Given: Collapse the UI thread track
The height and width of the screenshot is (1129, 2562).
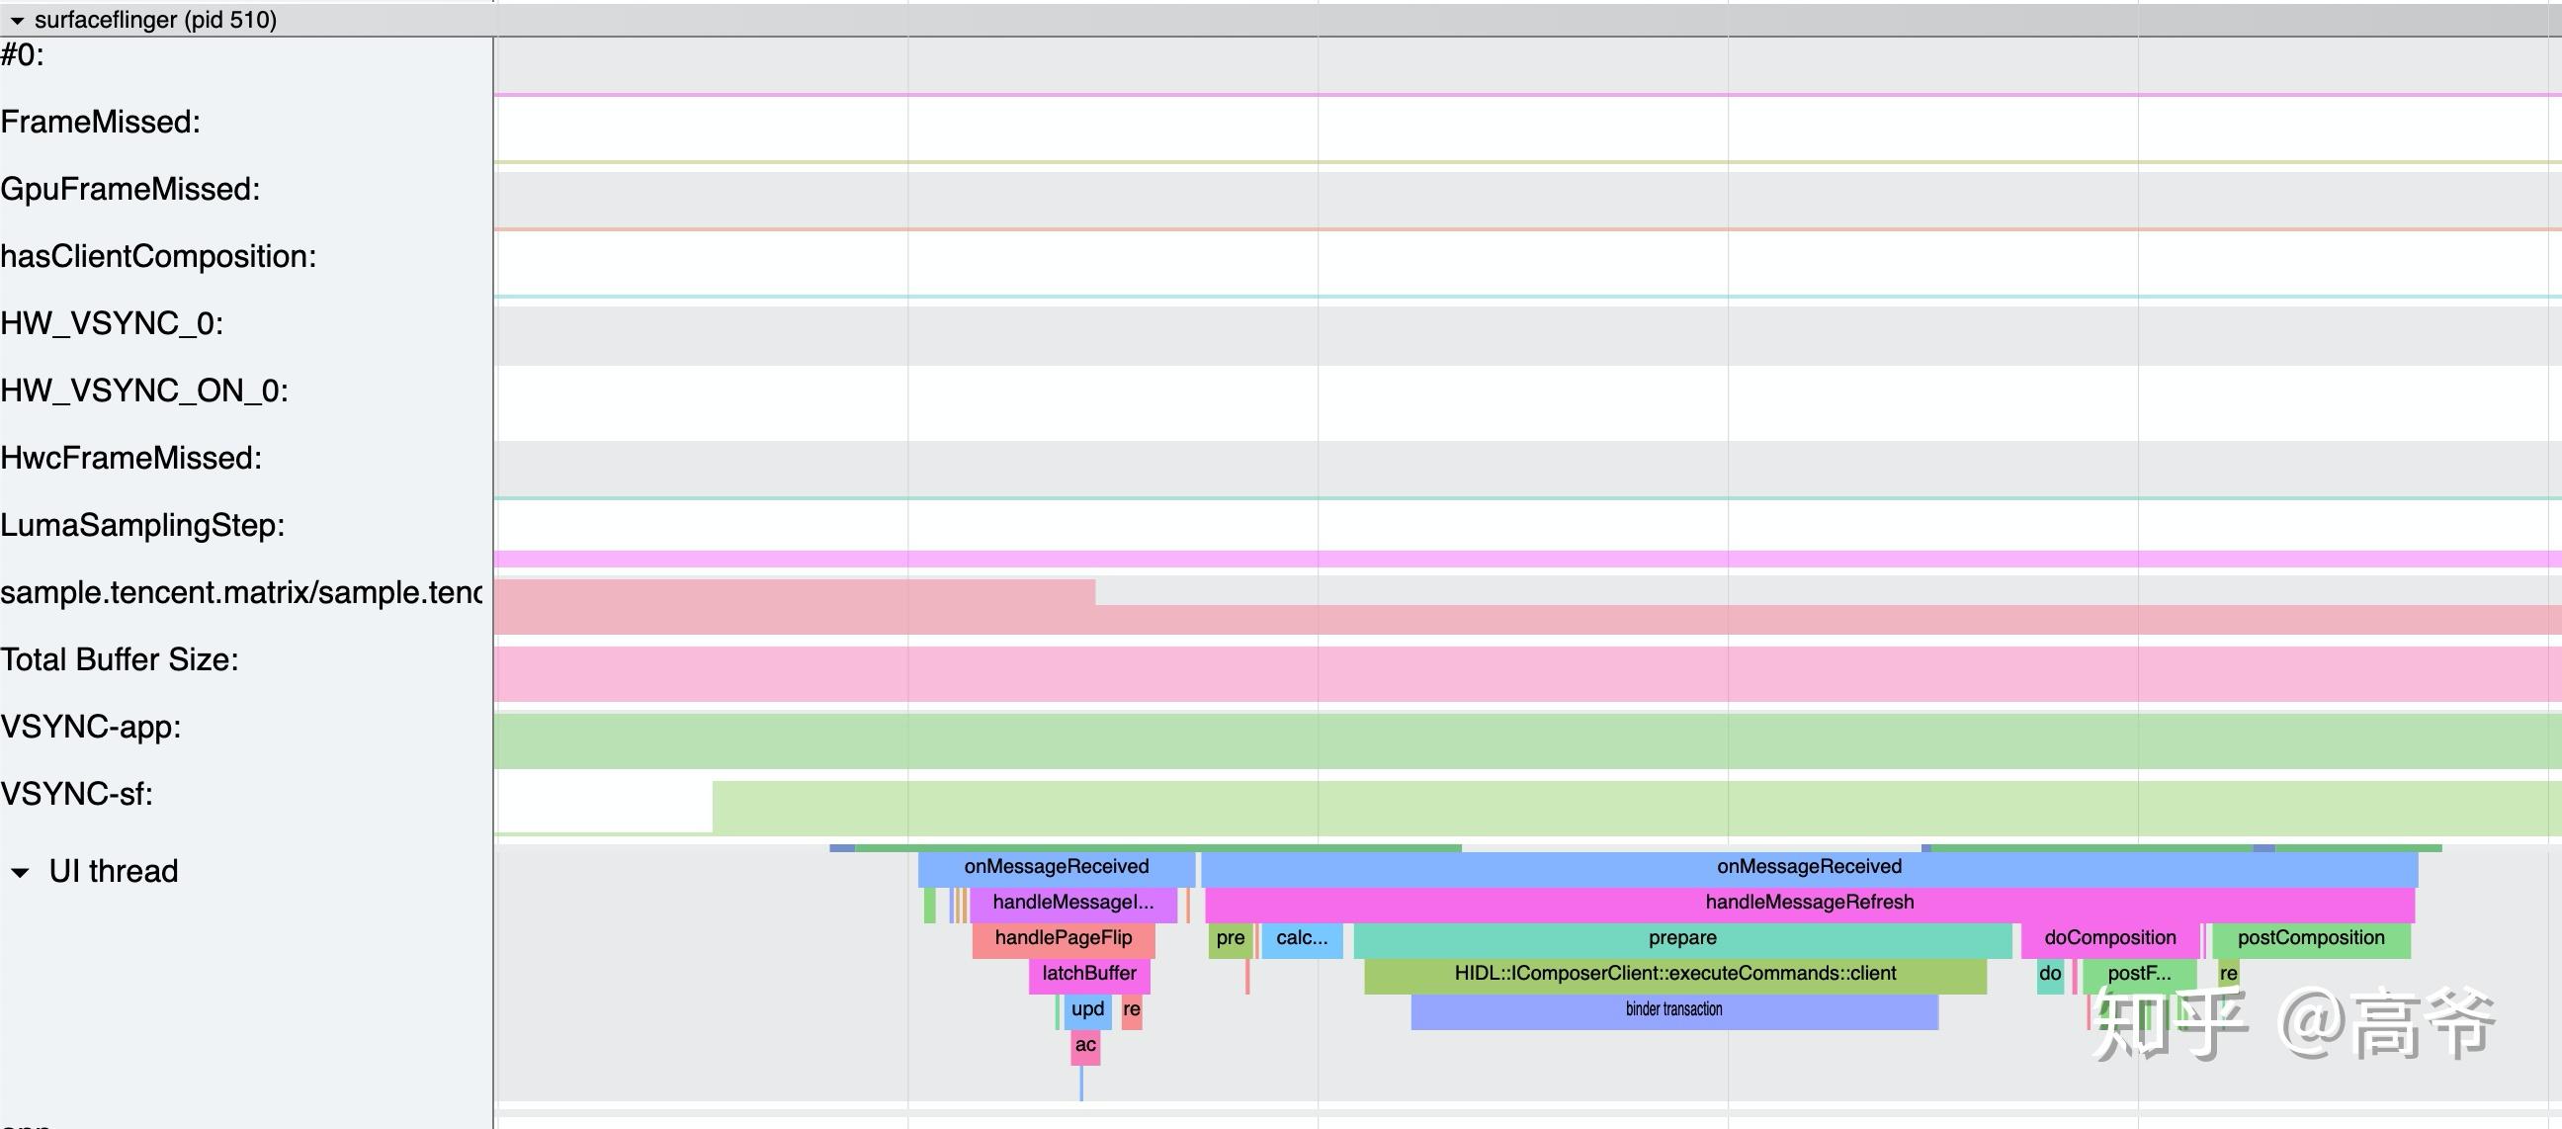Looking at the screenshot, I should click(20, 873).
